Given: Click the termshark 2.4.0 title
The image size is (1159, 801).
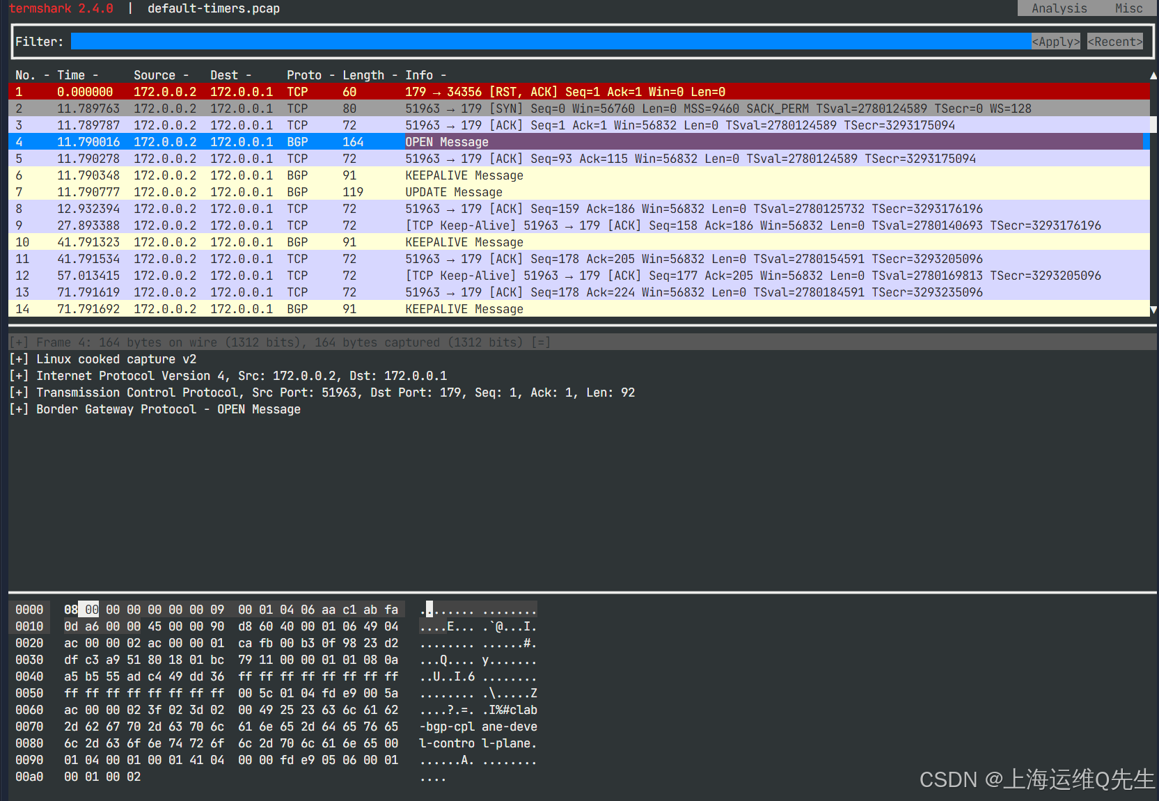Looking at the screenshot, I should (61, 8).
